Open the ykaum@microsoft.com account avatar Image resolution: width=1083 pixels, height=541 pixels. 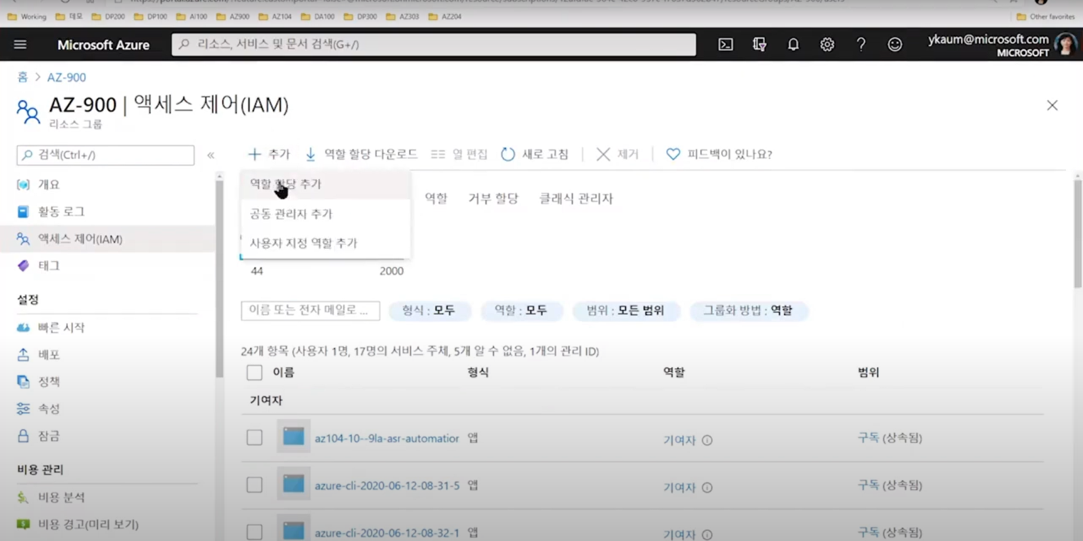1065,44
